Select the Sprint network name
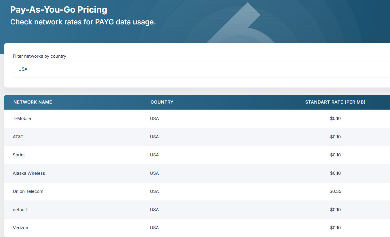 pos(19,155)
